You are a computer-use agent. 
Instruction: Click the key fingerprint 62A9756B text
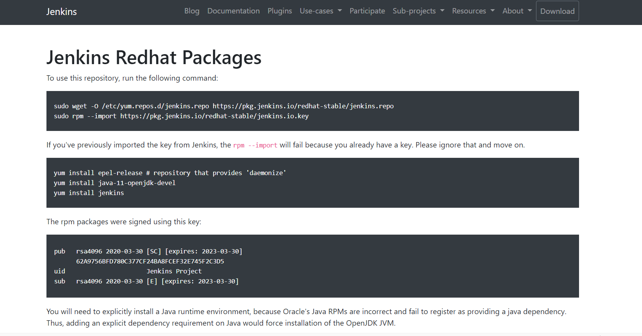coord(150,261)
